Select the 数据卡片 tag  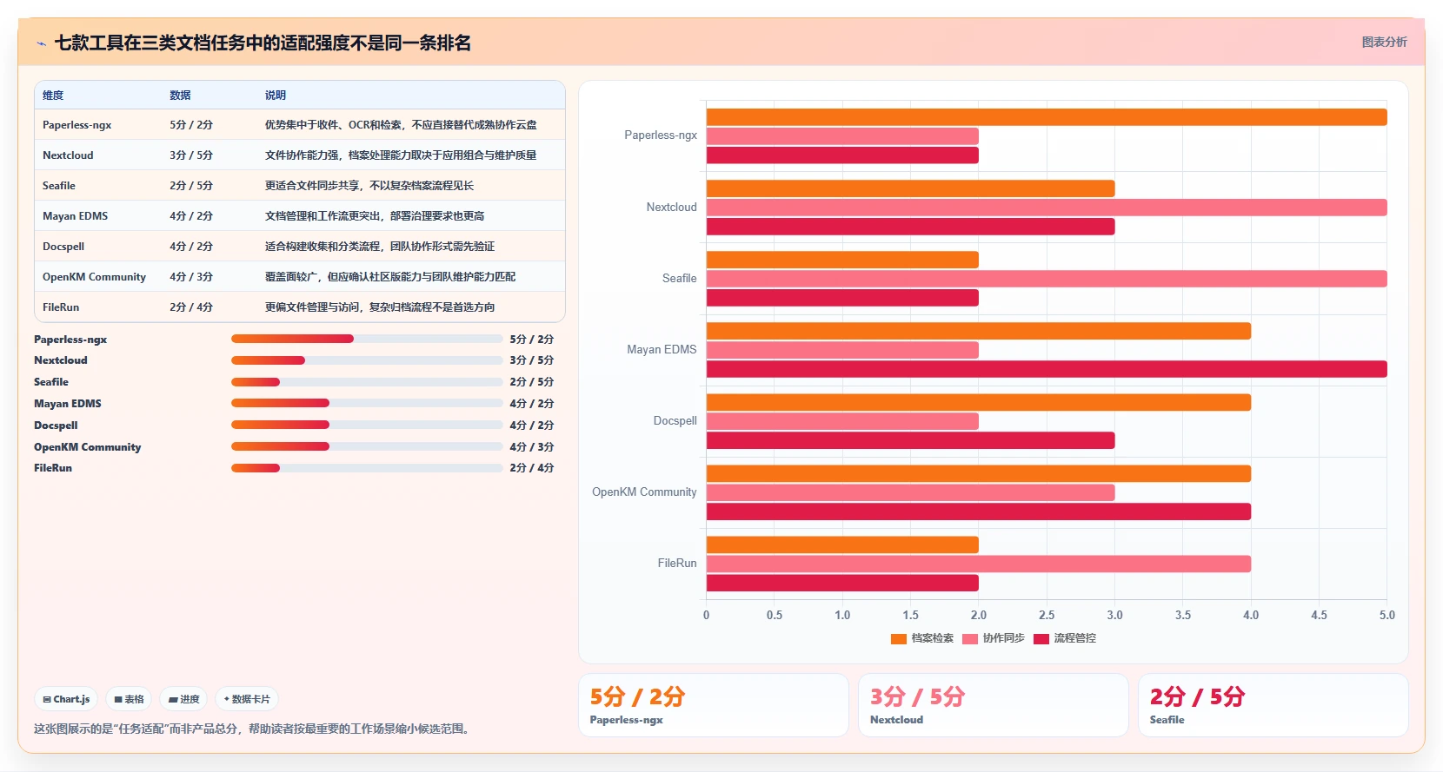click(x=247, y=699)
